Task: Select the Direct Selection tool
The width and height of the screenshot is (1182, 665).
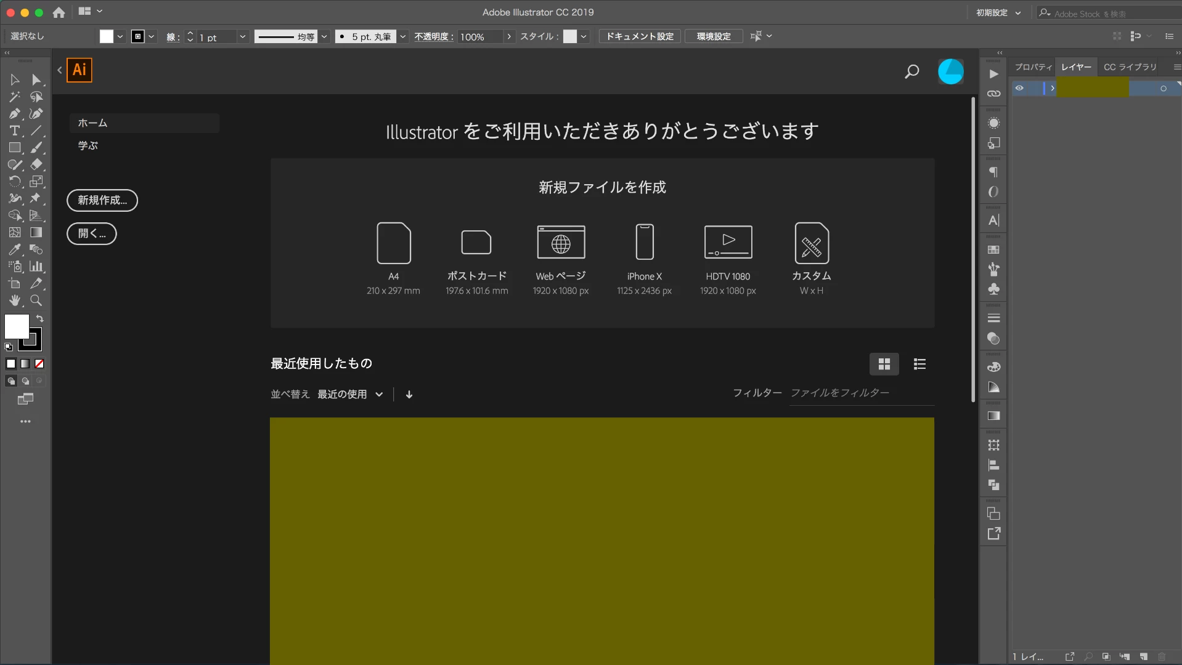Action: tap(36, 79)
